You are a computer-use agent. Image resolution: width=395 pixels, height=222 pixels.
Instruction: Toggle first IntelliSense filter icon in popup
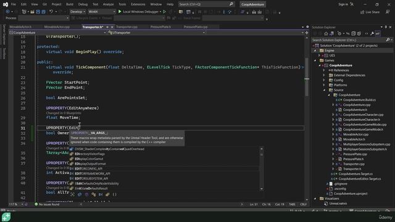(73, 194)
